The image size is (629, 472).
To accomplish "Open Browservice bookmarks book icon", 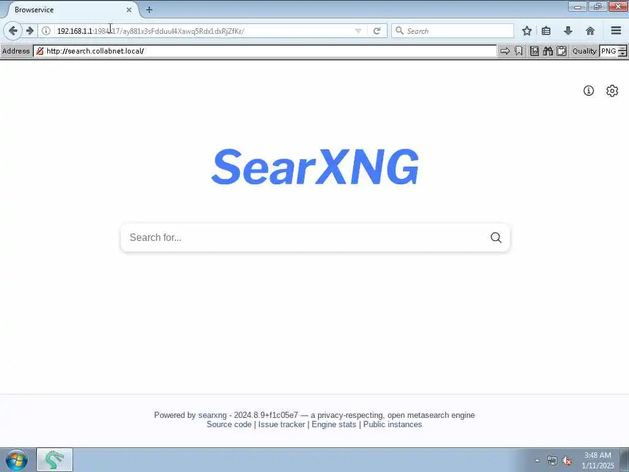I will [x=534, y=51].
